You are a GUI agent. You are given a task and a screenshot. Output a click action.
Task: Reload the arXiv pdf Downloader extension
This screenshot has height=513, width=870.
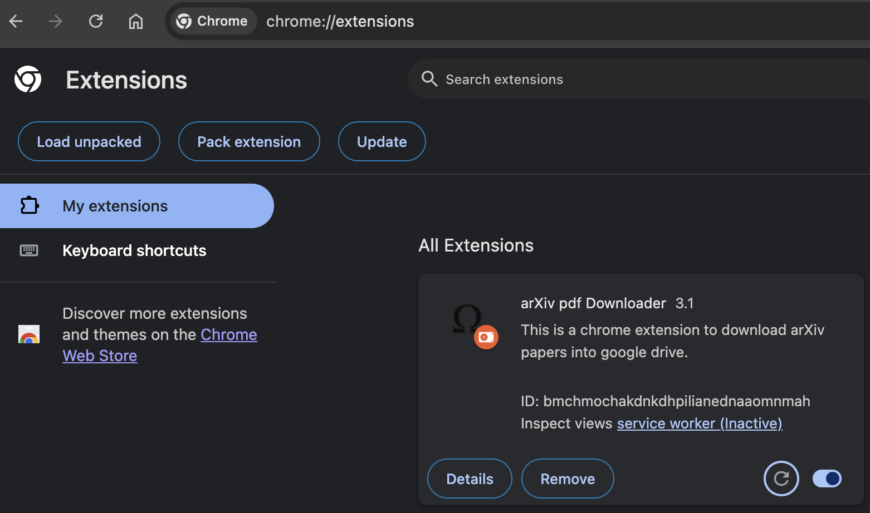tap(781, 479)
